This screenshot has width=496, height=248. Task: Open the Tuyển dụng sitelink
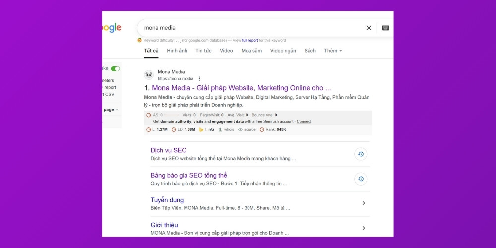167,200
